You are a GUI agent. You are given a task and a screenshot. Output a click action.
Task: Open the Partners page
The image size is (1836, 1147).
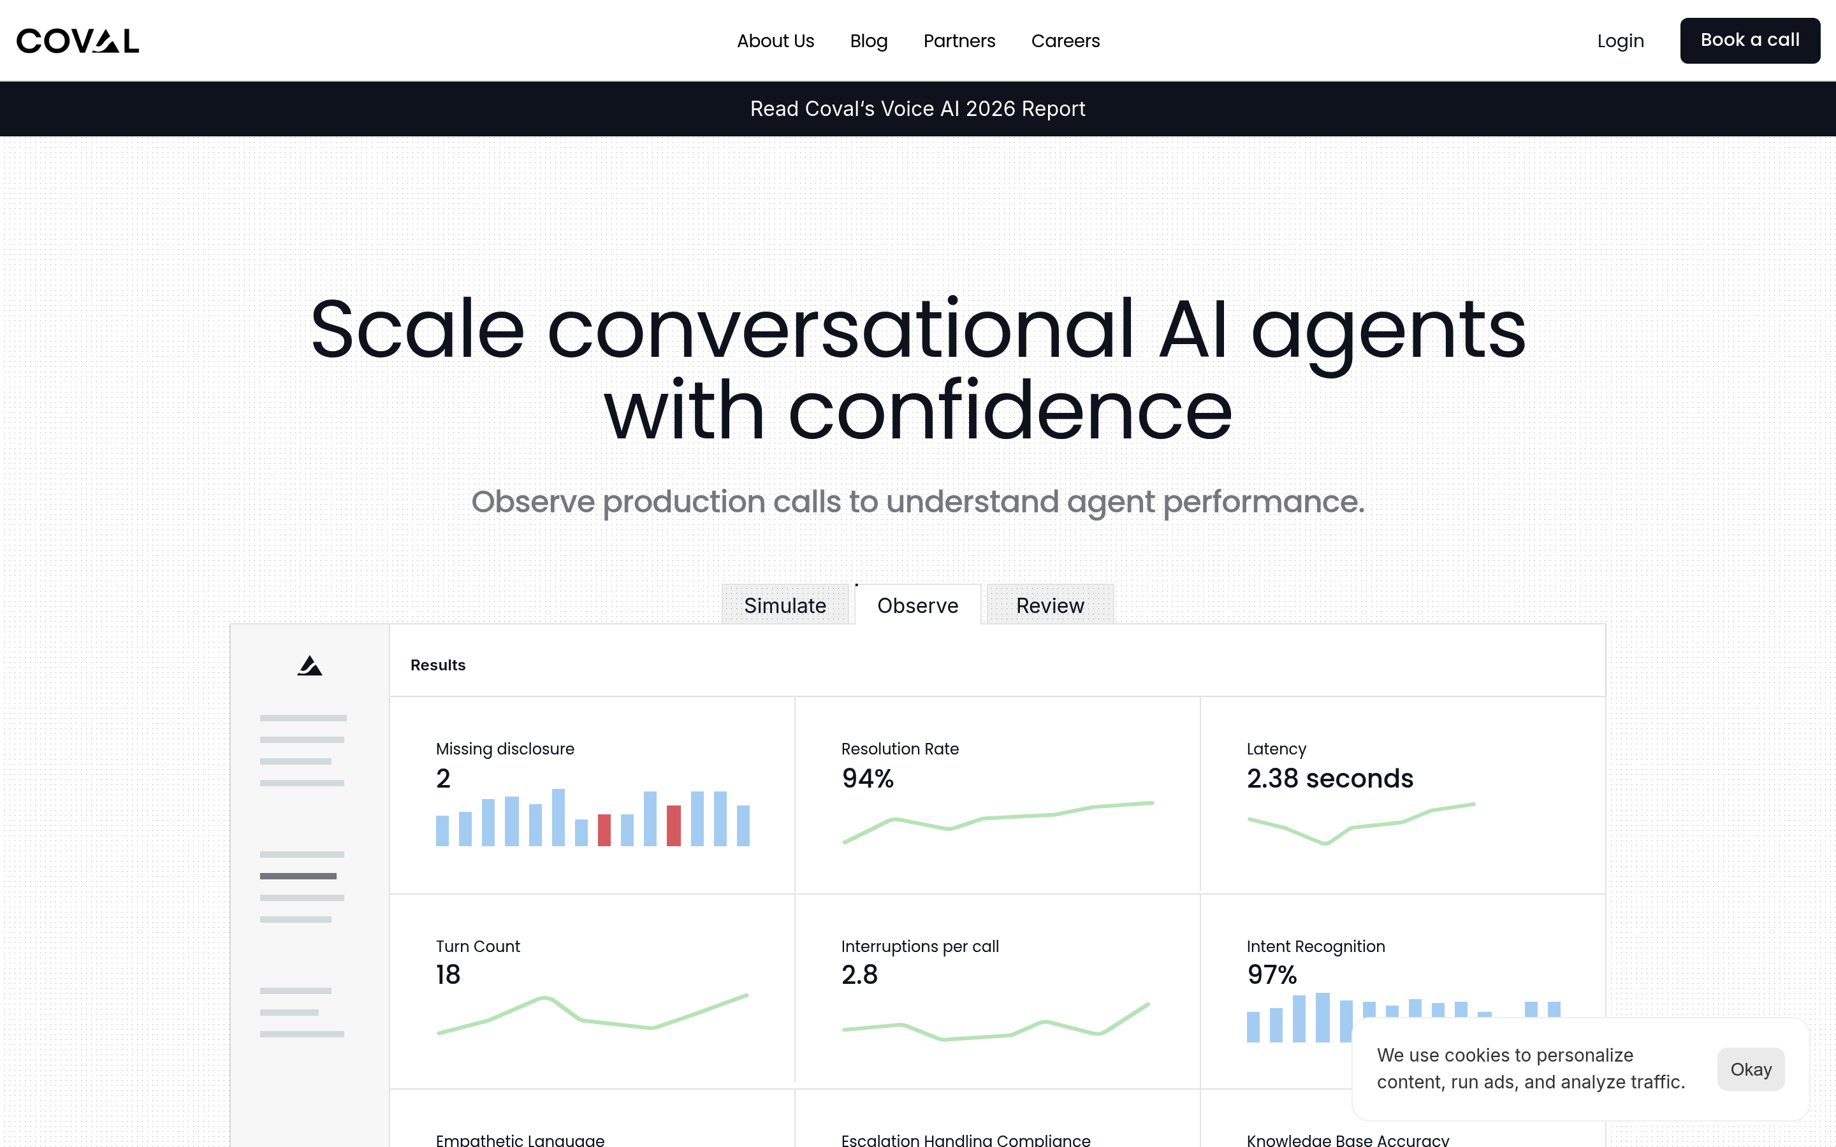(x=958, y=41)
